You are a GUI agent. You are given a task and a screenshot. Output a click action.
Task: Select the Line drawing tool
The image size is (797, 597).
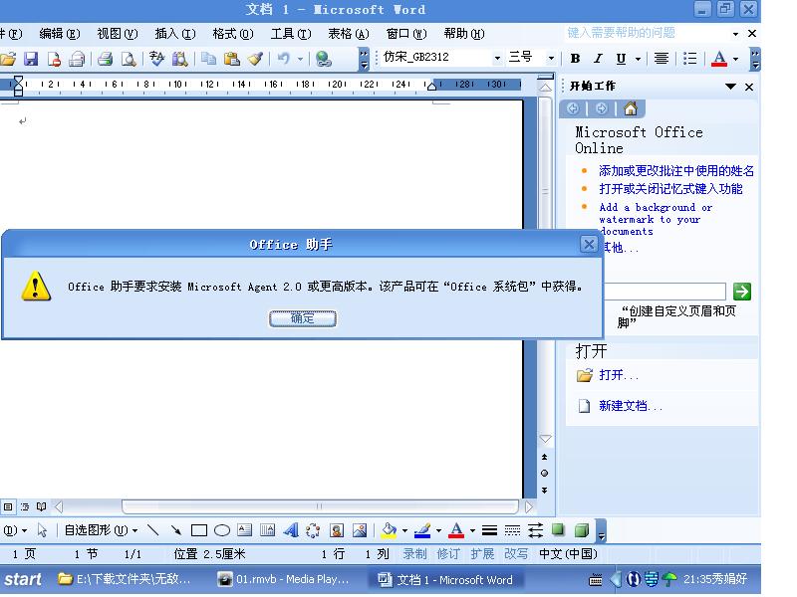(152, 530)
